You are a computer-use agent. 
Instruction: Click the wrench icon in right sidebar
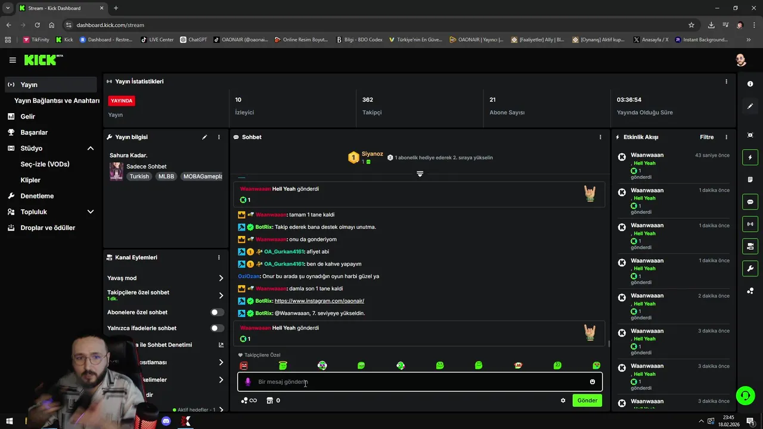tap(750, 269)
